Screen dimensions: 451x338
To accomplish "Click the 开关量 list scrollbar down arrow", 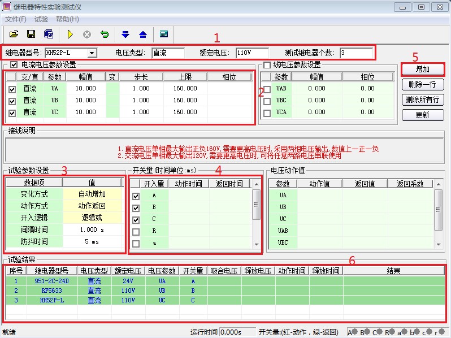I will (256, 244).
